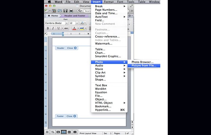This screenshot has width=211, height=135.
Task: Click the Font Color red A icon
Action: (74, 28)
